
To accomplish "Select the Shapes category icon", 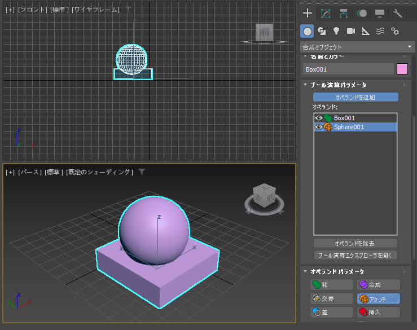I will click(x=322, y=32).
